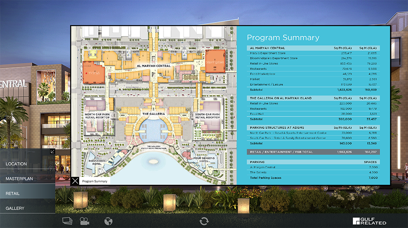Click the 7,000 total spaces value

[373, 178]
